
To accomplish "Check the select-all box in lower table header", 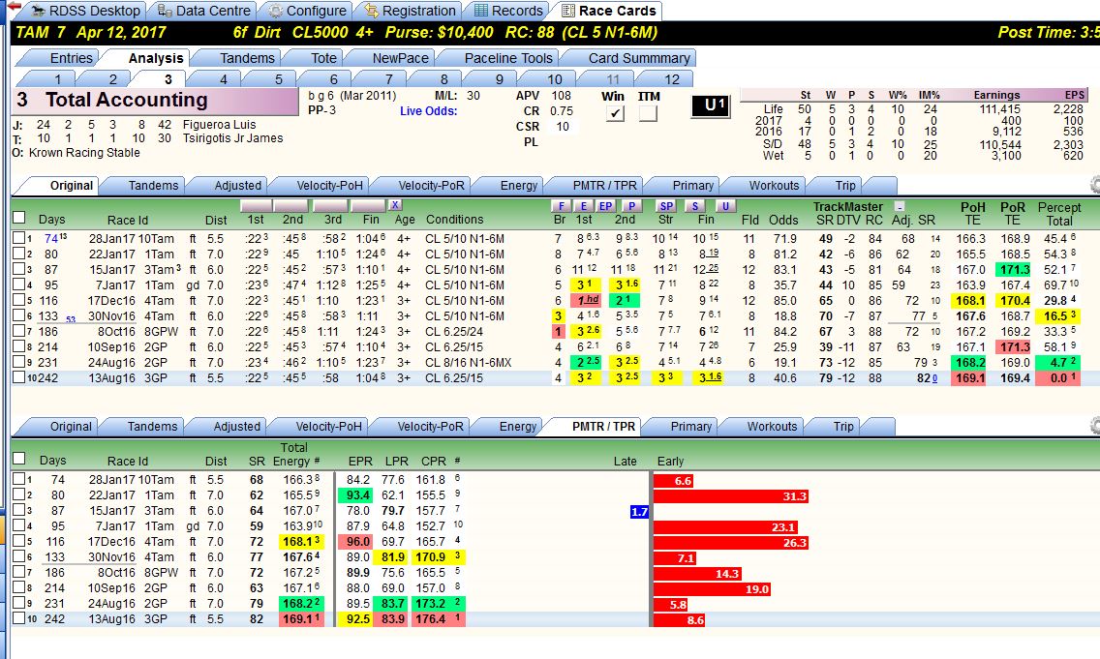I will (19, 459).
